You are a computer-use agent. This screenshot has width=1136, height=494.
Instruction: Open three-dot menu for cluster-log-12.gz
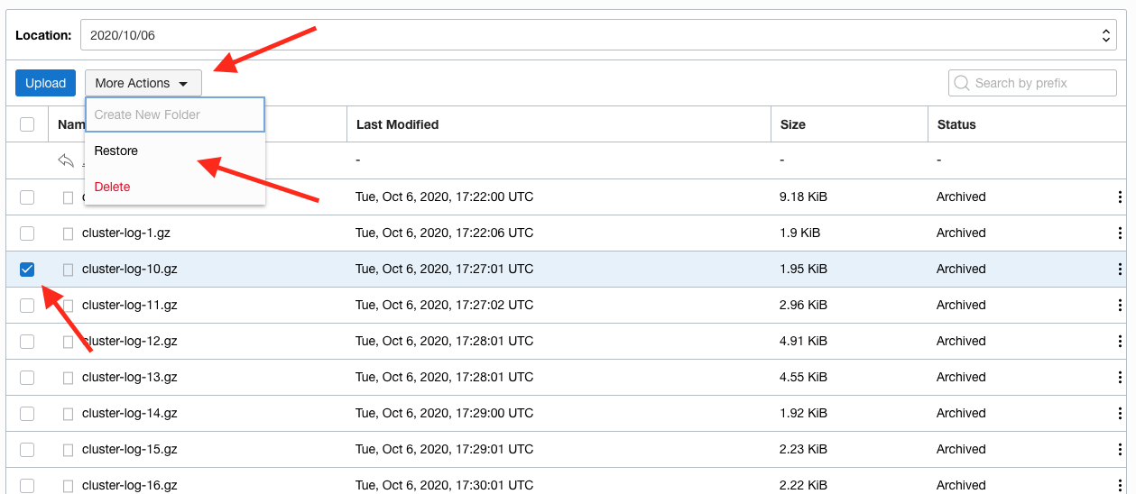pos(1120,341)
